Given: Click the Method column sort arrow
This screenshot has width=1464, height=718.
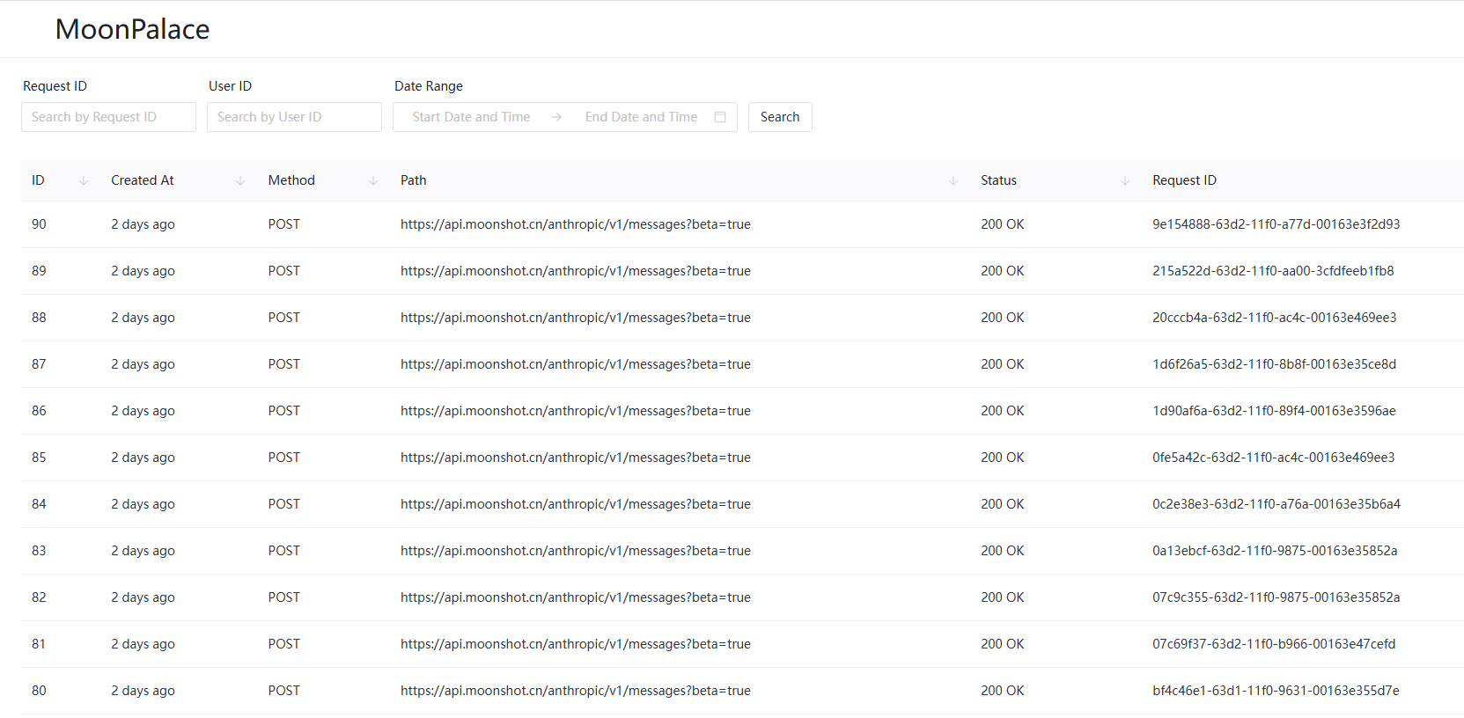Looking at the screenshot, I should [x=373, y=180].
